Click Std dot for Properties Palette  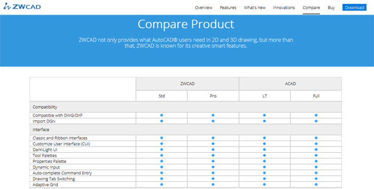click(161, 161)
